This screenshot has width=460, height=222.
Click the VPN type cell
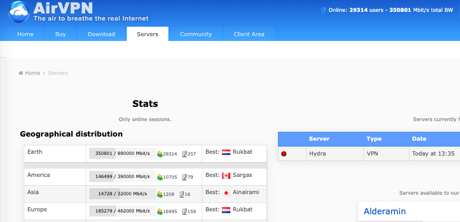(386, 154)
